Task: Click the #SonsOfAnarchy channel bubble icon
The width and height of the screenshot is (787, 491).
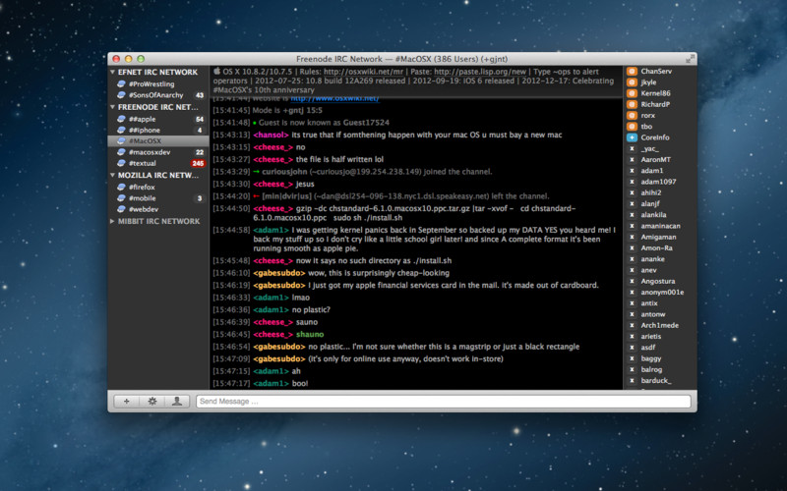Action: pos(121,94)
